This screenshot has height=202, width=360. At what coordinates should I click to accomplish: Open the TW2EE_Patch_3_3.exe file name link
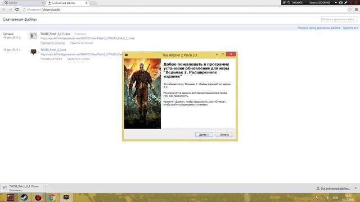[x=53, y=50]
